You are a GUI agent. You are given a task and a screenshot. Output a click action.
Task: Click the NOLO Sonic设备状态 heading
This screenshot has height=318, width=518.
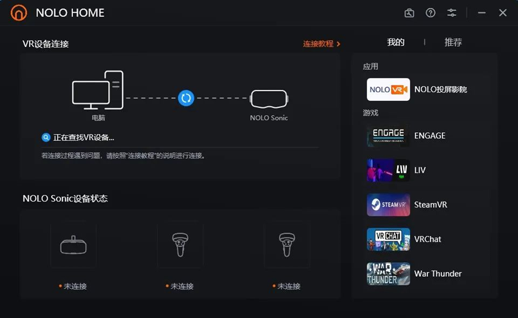(x=65, y=198)
